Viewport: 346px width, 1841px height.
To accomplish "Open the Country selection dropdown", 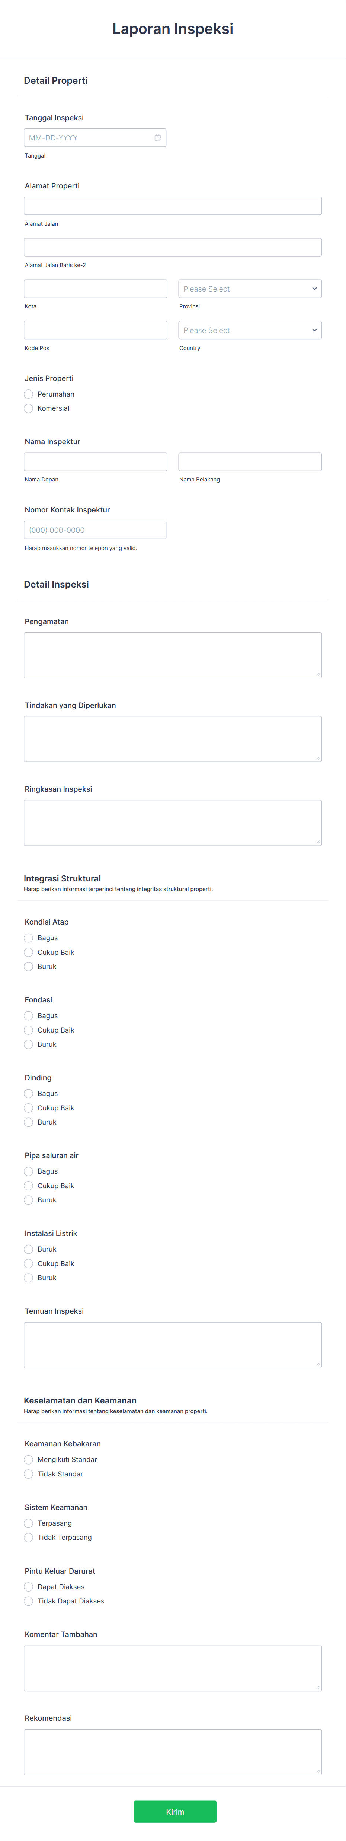I will tap(250, 330).
